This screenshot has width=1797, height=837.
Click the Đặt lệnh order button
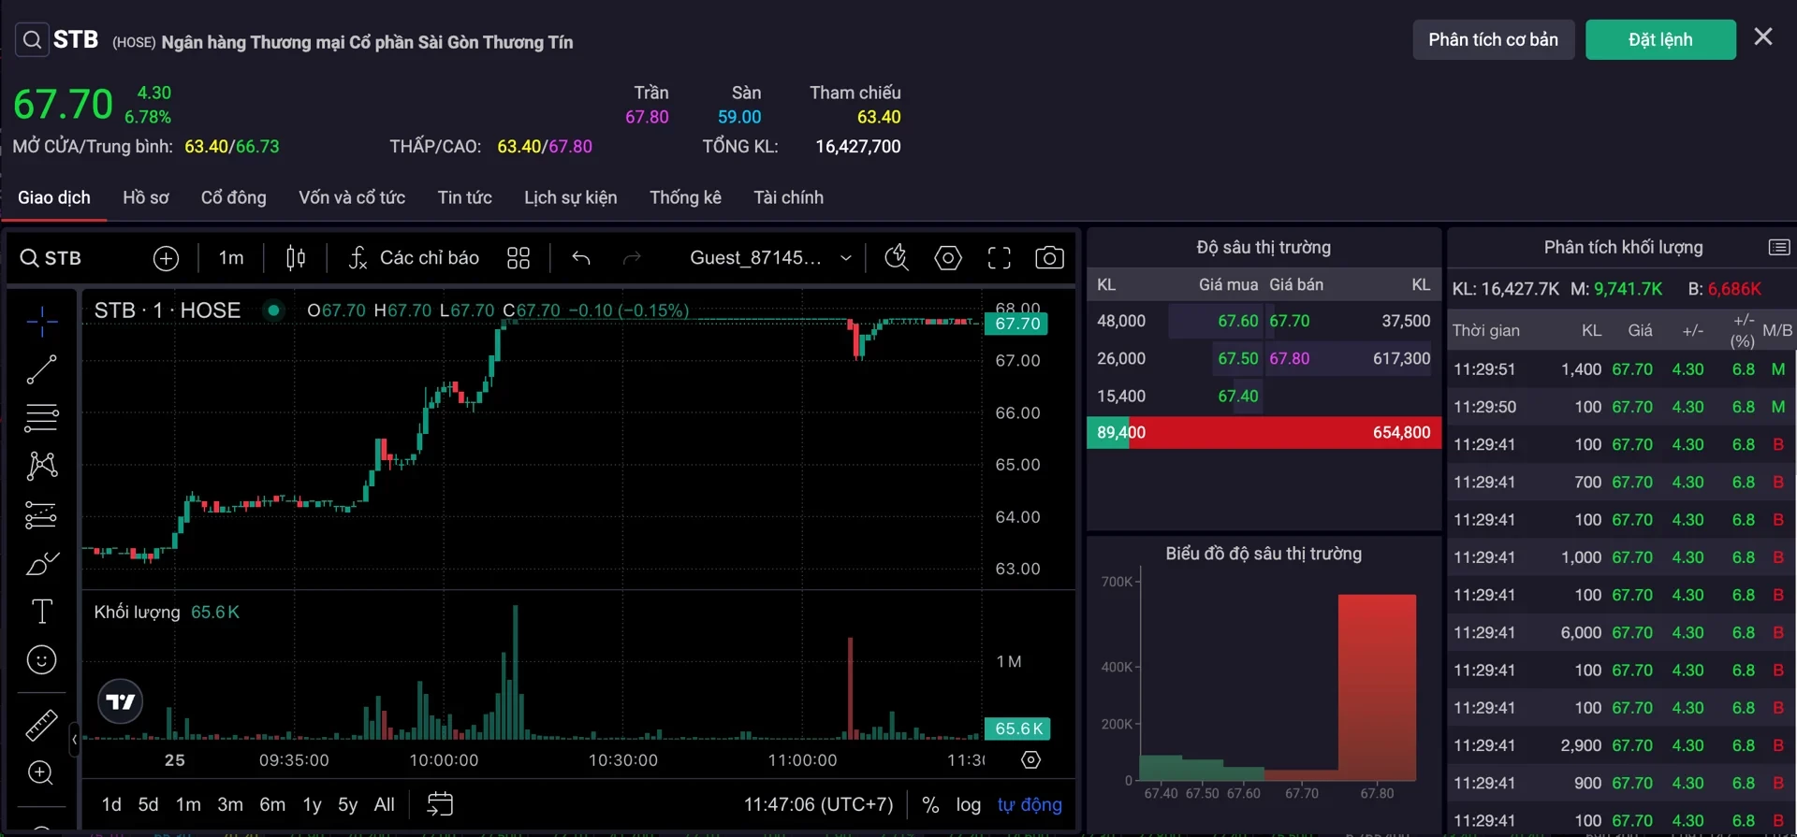coord(1659,39)
